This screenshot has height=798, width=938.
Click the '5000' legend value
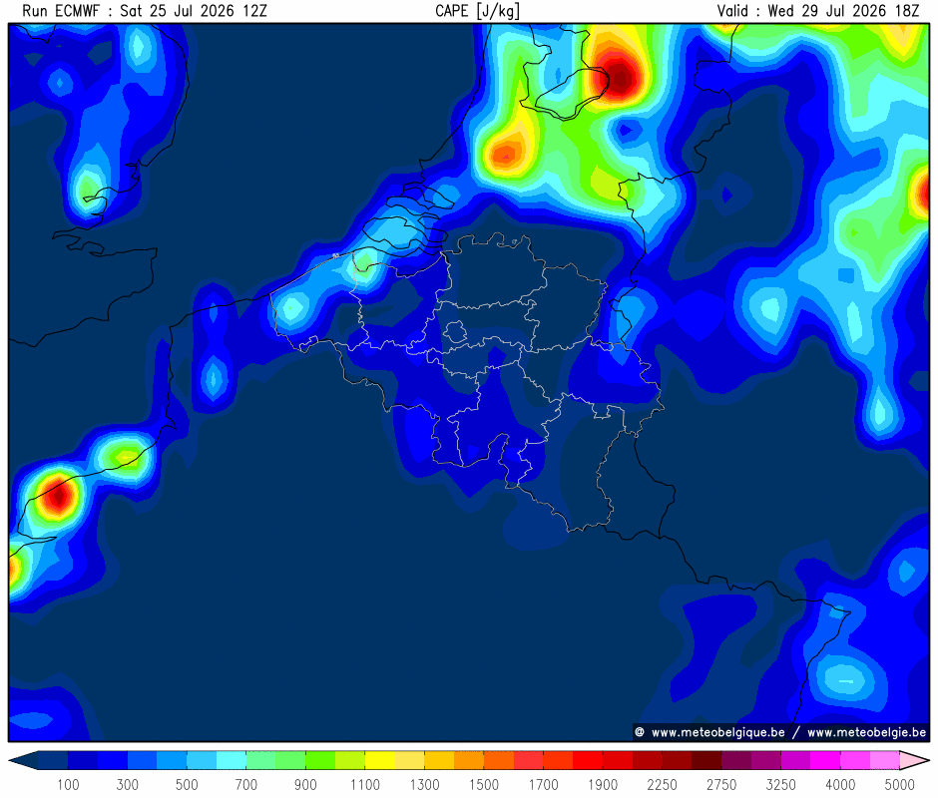coord(900,785)
